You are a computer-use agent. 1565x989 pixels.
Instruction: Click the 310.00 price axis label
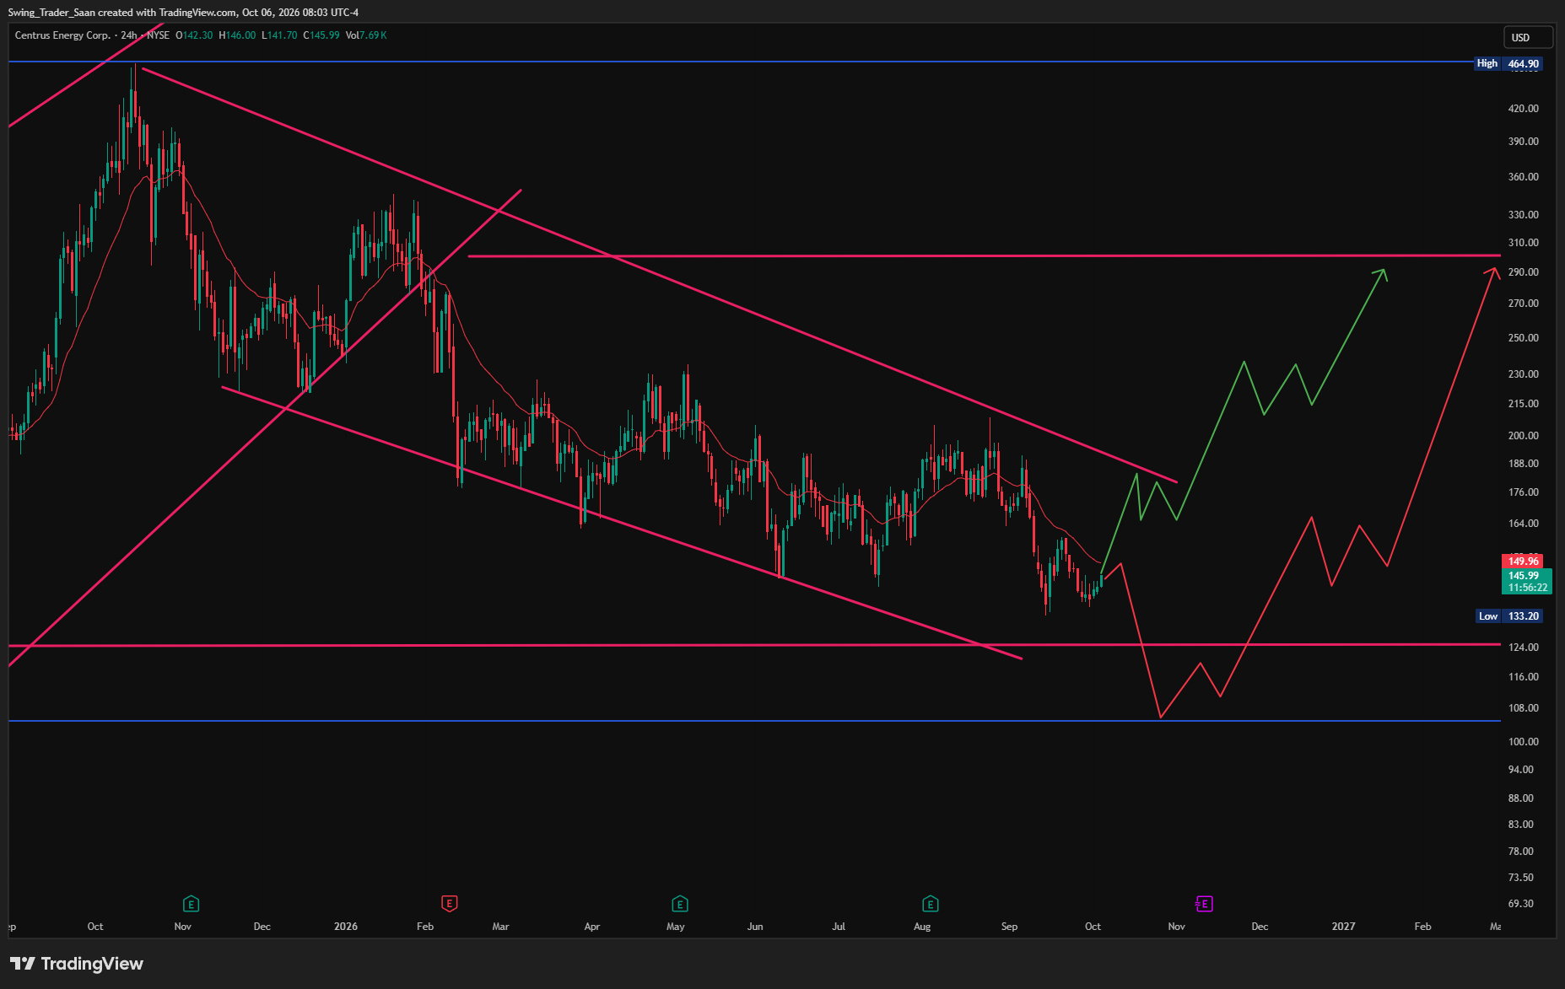[x=1523, y=243]
